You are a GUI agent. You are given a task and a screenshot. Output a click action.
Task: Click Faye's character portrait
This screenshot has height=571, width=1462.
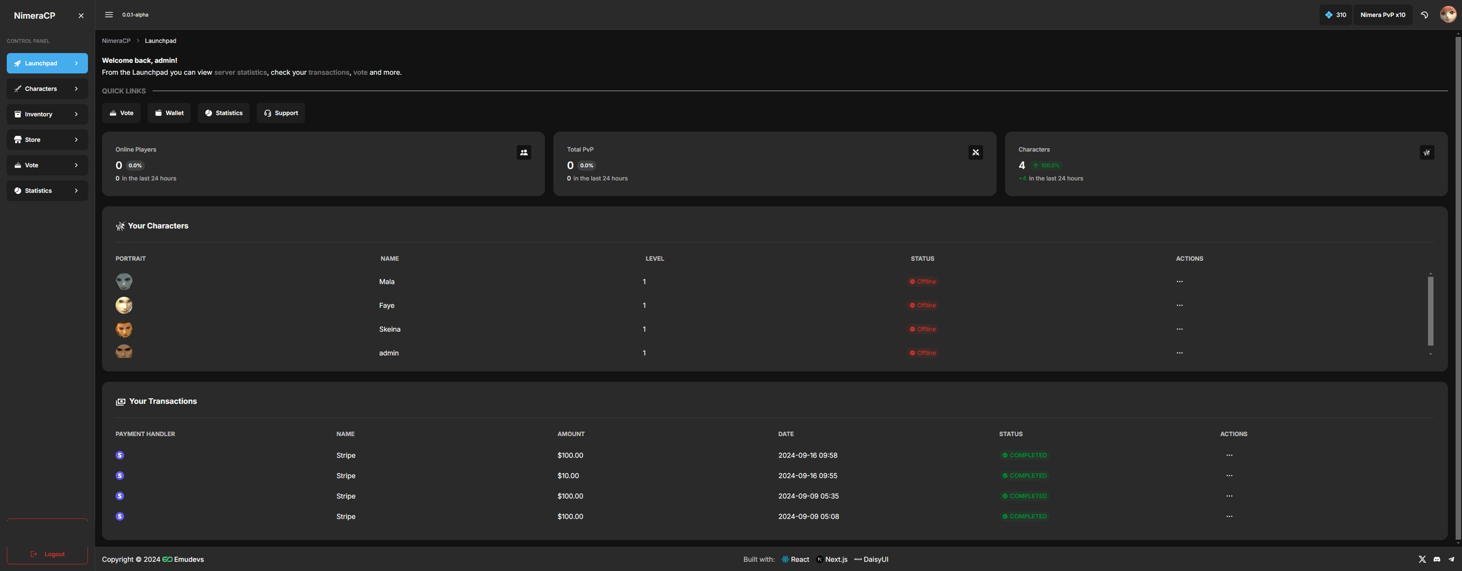pos(124,305)
